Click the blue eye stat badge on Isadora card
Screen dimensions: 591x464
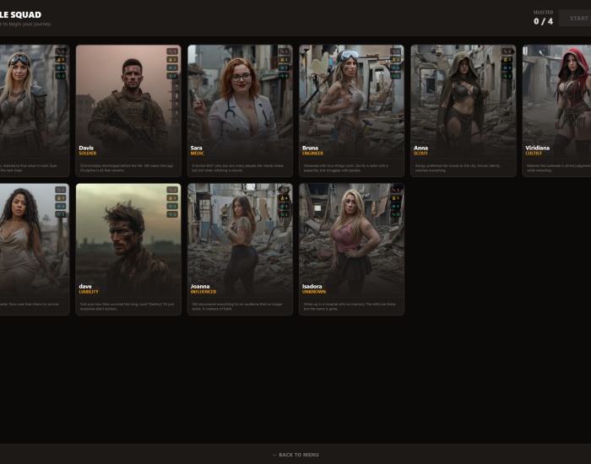click(395, 207)
